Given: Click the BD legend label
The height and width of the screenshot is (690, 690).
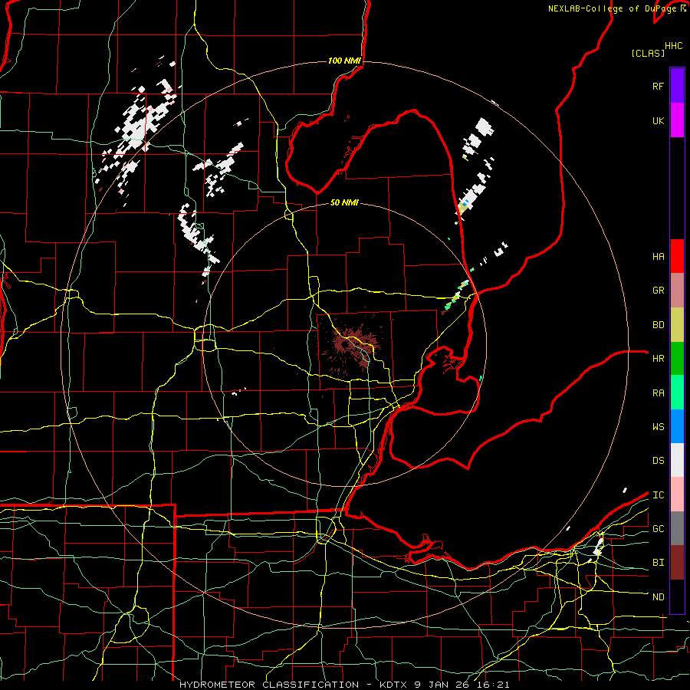Looking at the screenshot, I should [x=658, y=325].
